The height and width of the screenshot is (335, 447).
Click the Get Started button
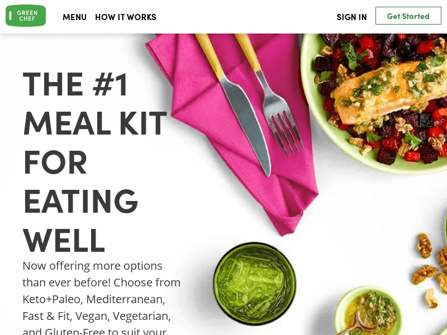[x=408, y=16]
